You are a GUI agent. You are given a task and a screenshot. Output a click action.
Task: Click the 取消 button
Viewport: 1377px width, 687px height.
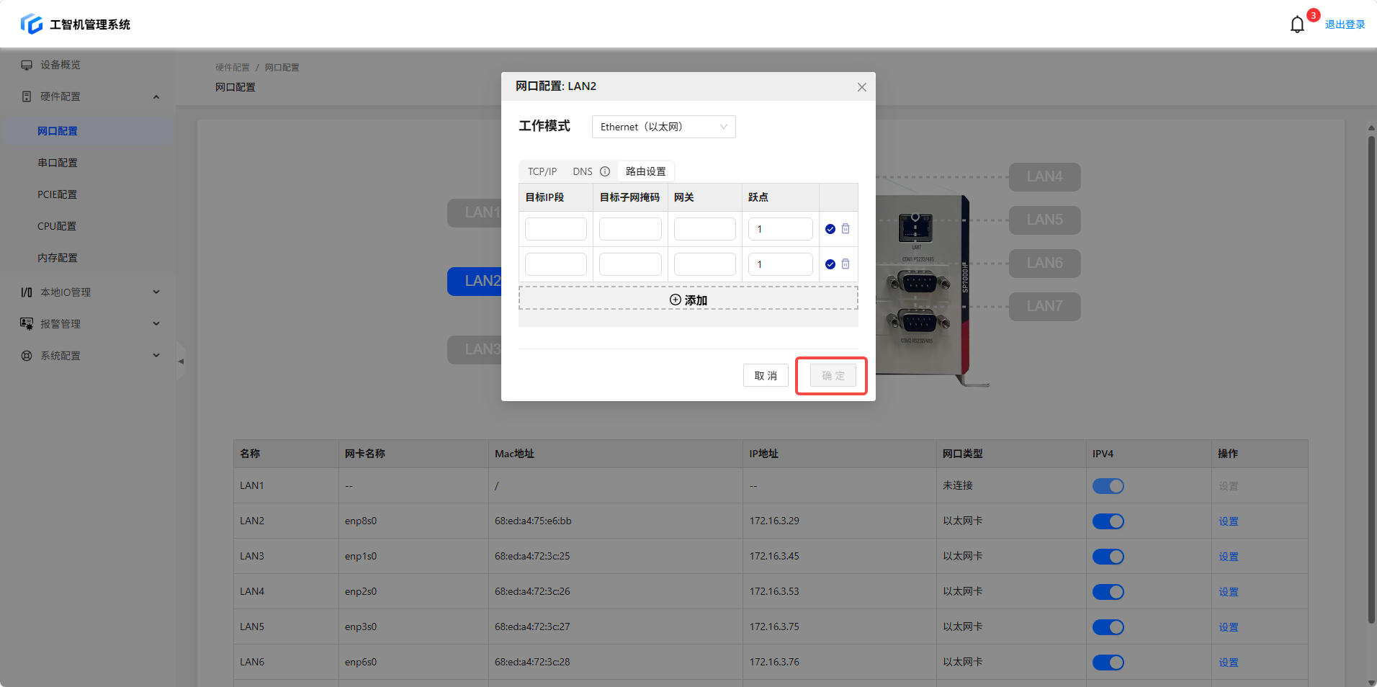click(765, 375)
